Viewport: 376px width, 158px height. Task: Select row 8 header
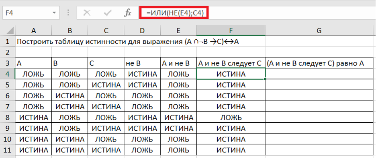coord(8,117)
